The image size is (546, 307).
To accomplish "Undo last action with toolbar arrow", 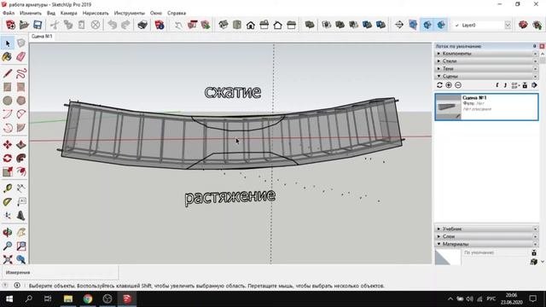I will [x=112, y=25].
